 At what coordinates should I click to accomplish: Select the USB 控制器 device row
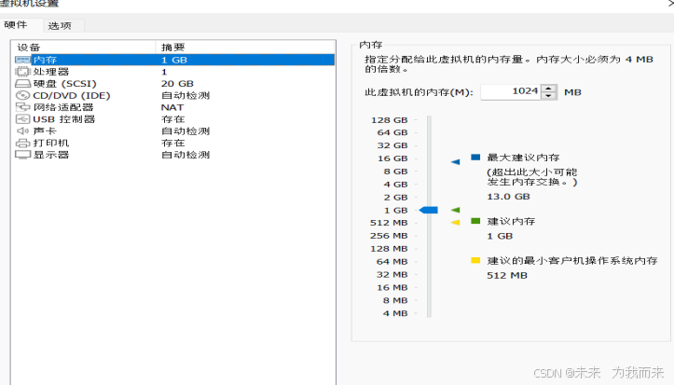[174, 119]
